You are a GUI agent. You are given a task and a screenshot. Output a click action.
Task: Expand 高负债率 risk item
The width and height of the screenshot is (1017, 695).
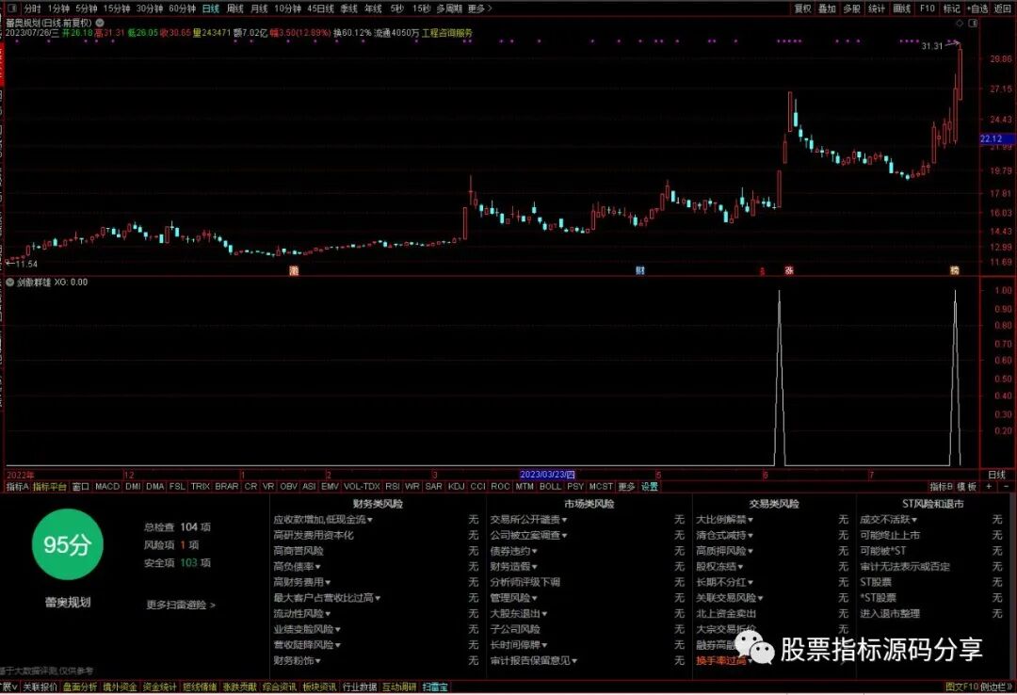point(297,567)
